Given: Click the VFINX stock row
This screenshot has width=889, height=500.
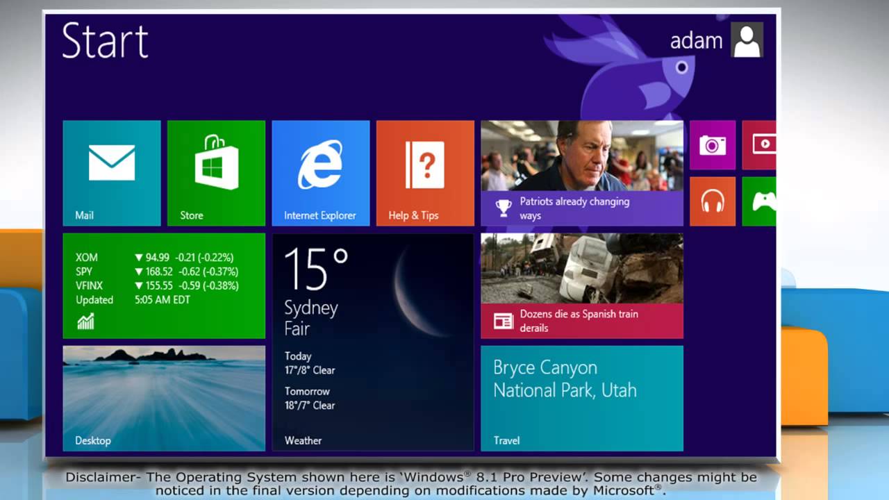Looking at the screenshot, I should point(157,285).
